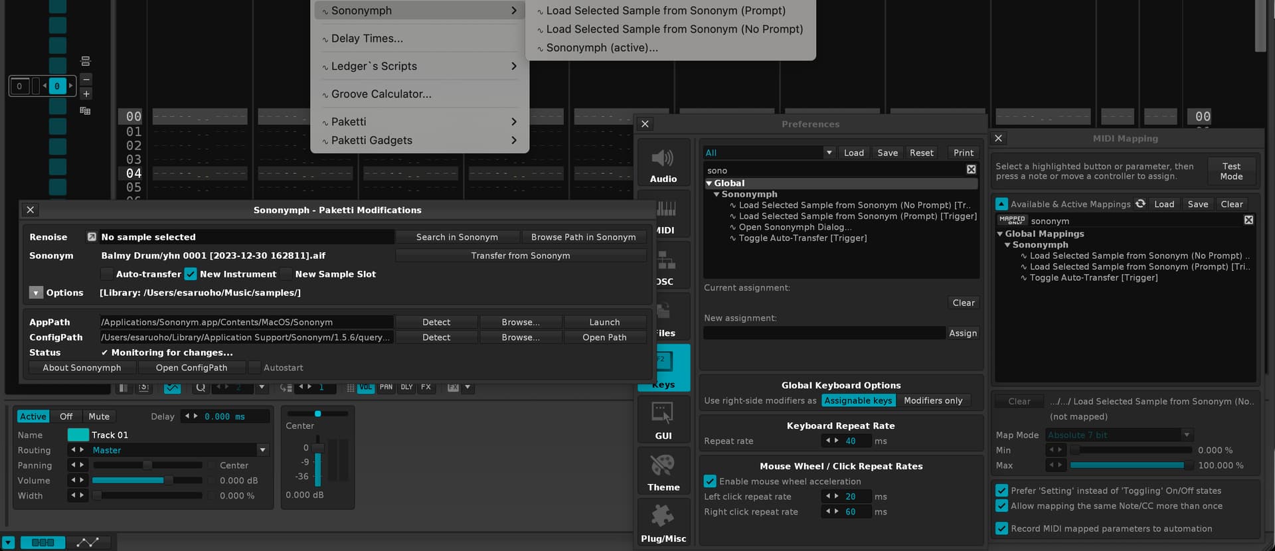This screenshot has height=551, width=1275.
Task: Disable 'Enable mouse wheel acceleration' checkbox
Action: click(710, 481)
